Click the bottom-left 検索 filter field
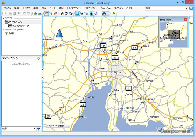This screenshot has height=137, width=195. (x=18, y=129)
